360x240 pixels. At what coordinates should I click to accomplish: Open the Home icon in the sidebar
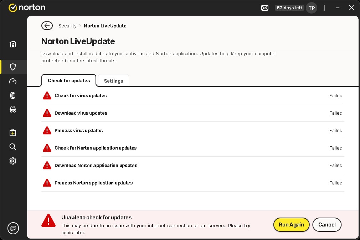(x=13, y=45)
